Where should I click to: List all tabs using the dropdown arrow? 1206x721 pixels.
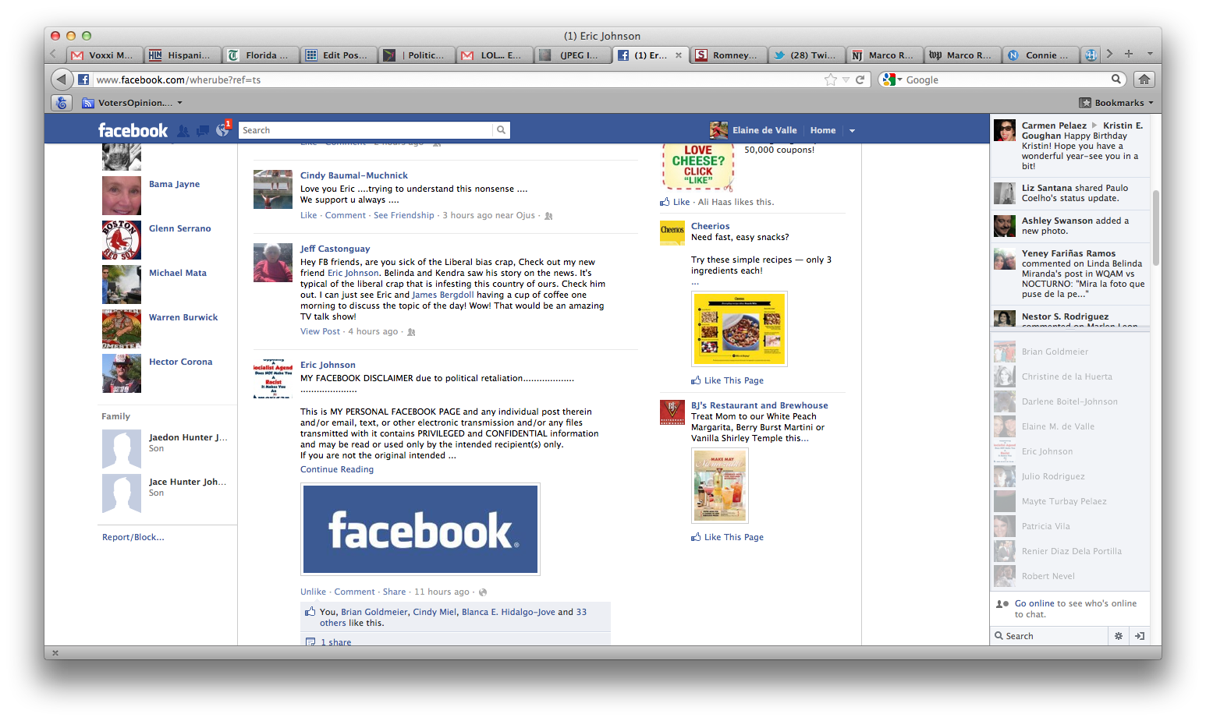point(1150,54)
